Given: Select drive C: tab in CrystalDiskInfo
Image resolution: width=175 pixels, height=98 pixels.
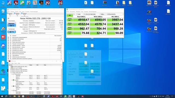Looking at the screenshot, I should [10, 14].
